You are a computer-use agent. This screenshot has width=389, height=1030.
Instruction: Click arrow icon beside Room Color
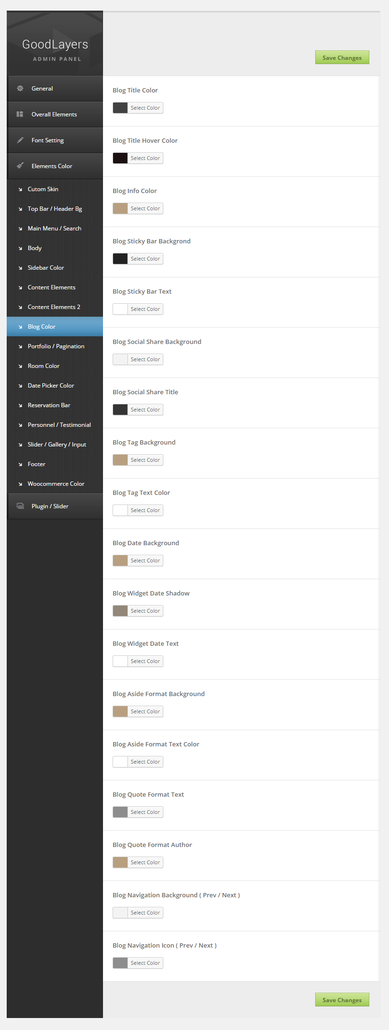[x=20, y=366]
